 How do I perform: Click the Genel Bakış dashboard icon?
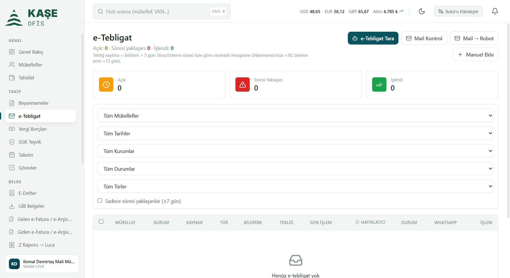pyautogui.click(x=12, y=52)
